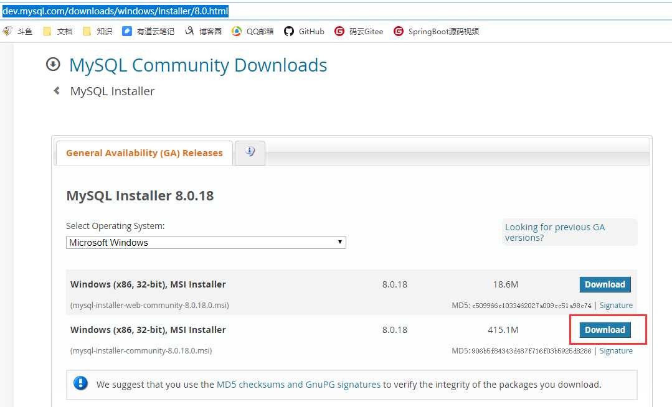672x407 pixels.
Task: Open the 有道云笔记 bookmark
Action: [x=148, y=31]
